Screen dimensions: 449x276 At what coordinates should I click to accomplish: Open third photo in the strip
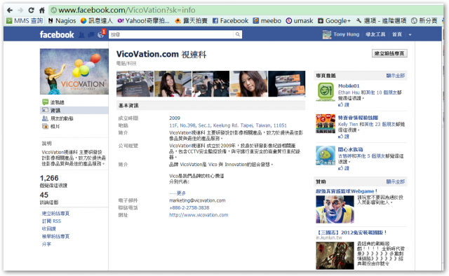tap(210, 84)
